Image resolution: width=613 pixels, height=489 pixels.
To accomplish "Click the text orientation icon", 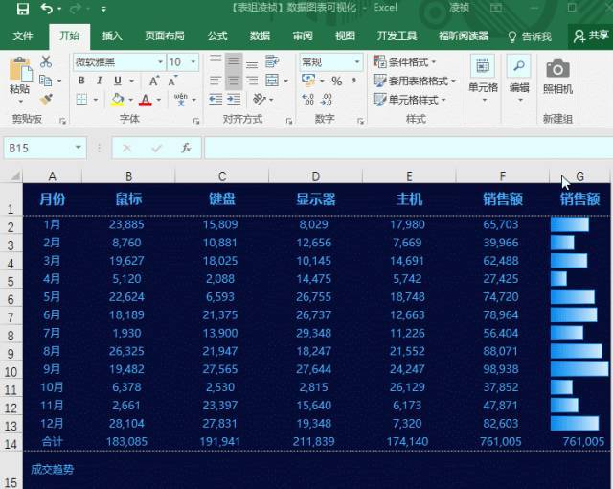I will click(259, 99).
